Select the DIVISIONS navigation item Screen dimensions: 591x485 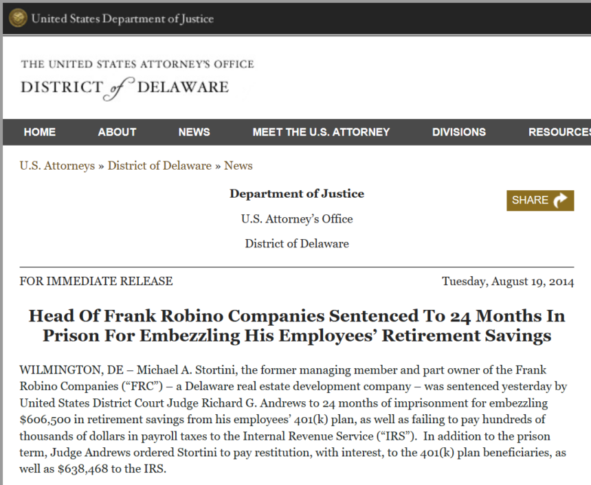point(458,132)
